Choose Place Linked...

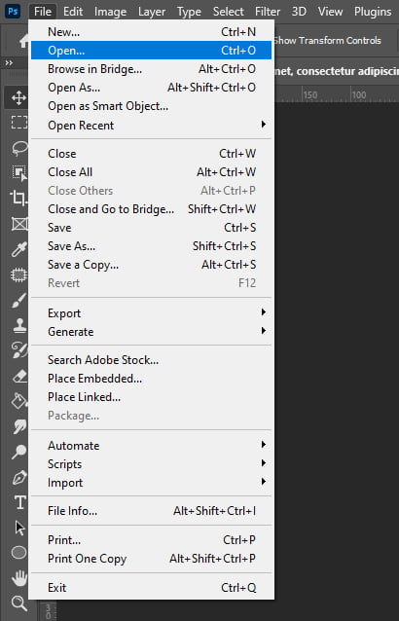(151, 397)
